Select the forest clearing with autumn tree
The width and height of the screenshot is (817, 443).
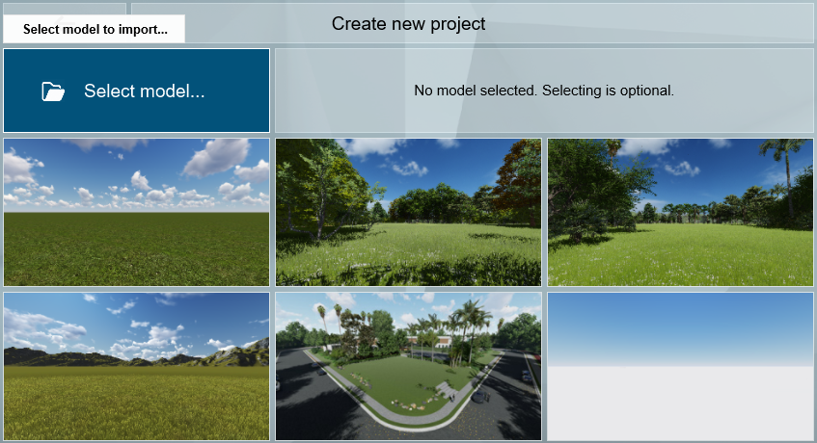[x=408, y=212]
